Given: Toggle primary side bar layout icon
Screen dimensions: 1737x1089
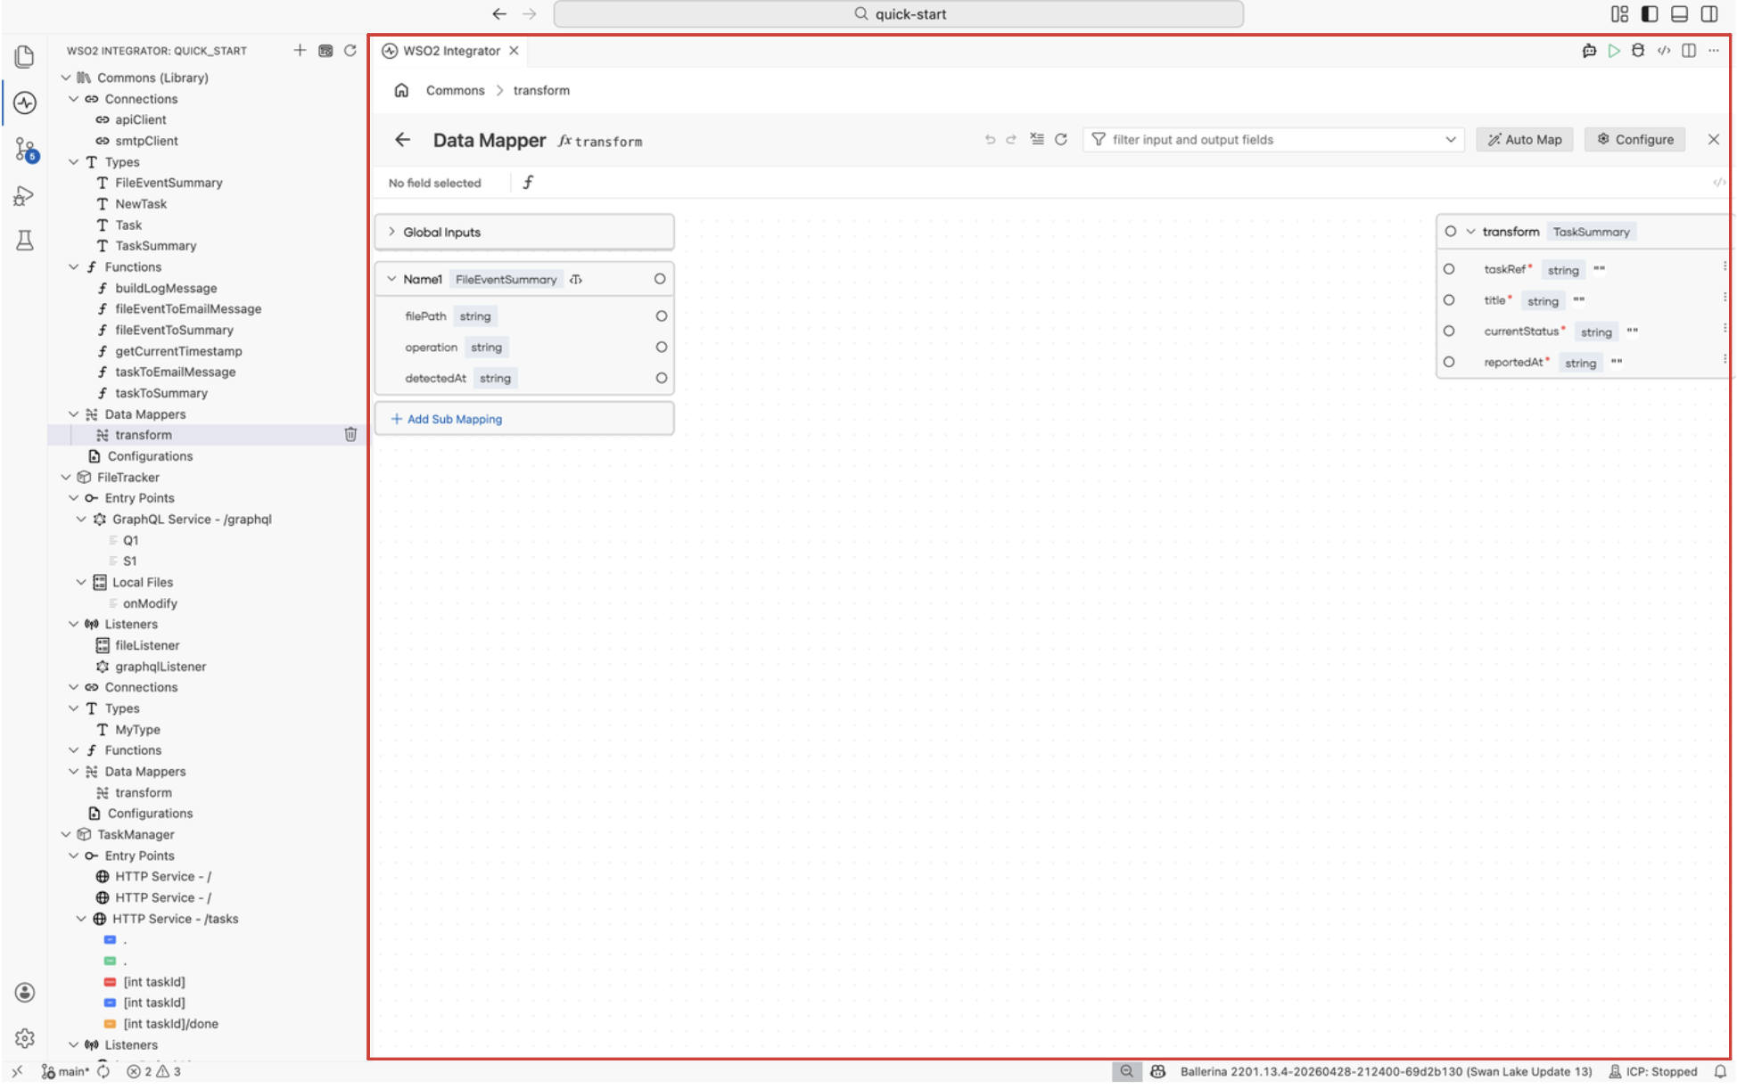Looking at the screenshot, I should [x=1650, y=14].
